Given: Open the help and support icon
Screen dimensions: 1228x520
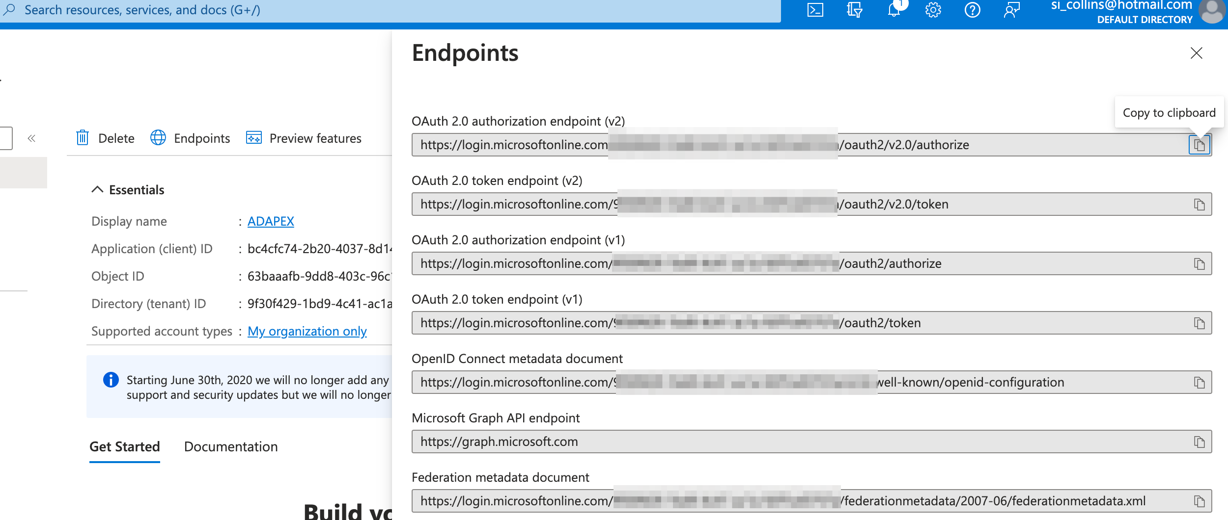Looking at the screenshot, I should click(973, 10).
